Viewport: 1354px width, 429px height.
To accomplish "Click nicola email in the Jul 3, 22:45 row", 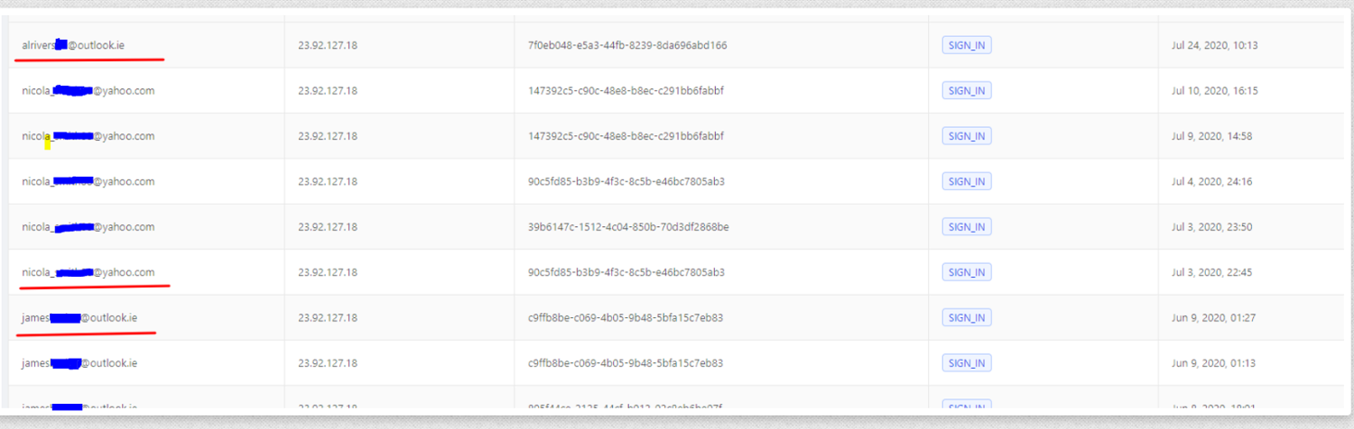I will pyautogui.click(x=88, y=272).
